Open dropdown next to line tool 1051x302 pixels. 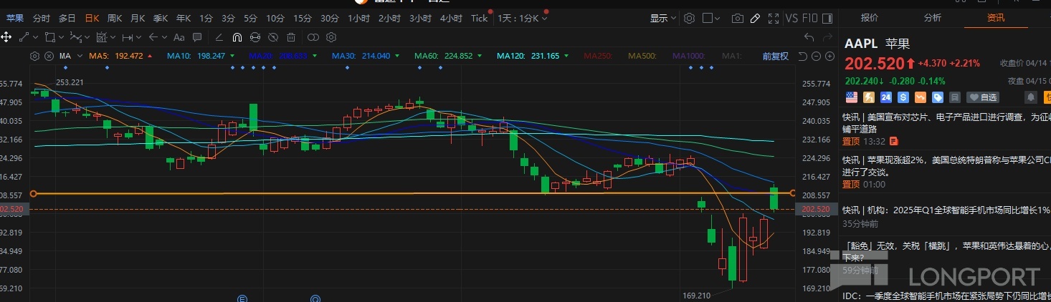click(35, 37)
